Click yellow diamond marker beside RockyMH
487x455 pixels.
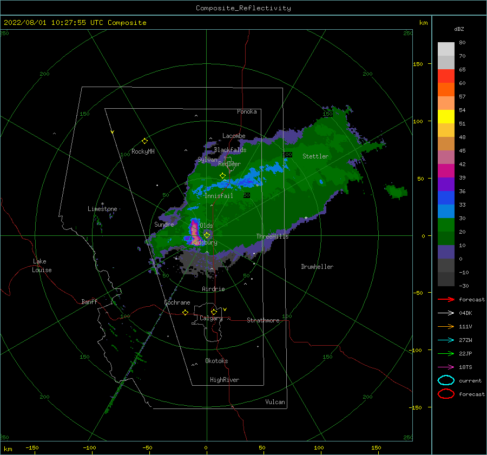tap(144, 141)
